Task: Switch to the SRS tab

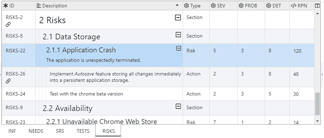Action: tap(60, 131)
